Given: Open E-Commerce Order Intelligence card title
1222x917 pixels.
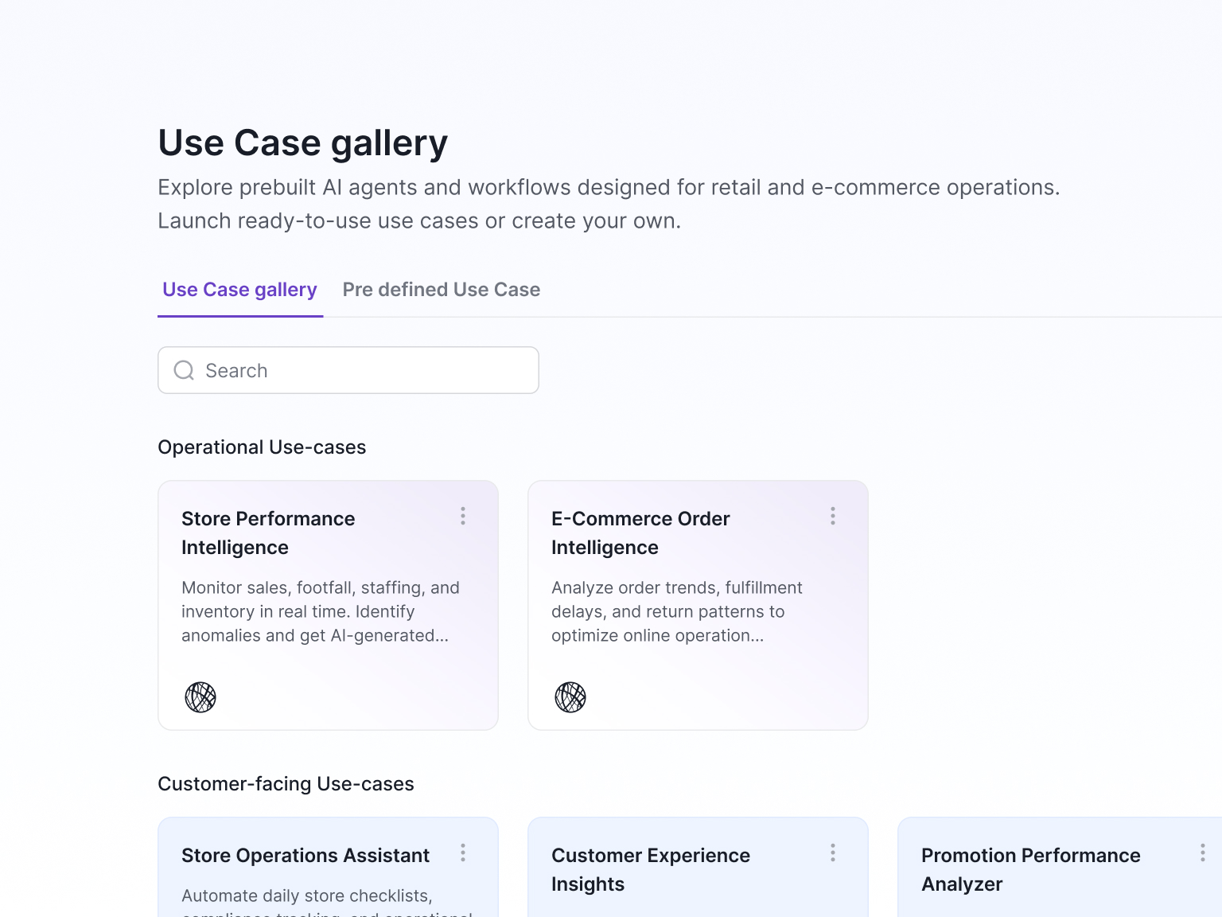Looking at the screenshot, I should click(x=640, y=533).
